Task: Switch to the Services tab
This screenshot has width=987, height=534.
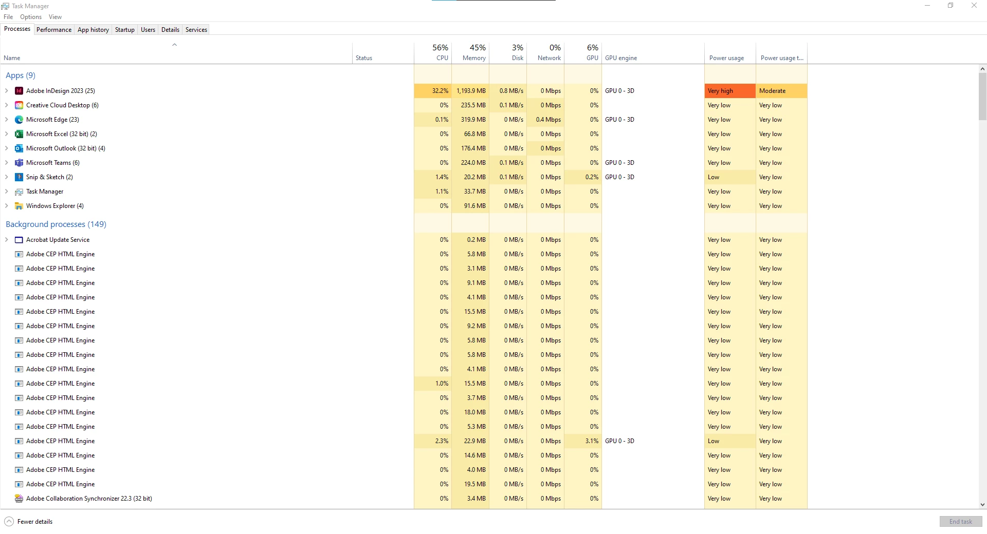Action: [x=196, y=30]
